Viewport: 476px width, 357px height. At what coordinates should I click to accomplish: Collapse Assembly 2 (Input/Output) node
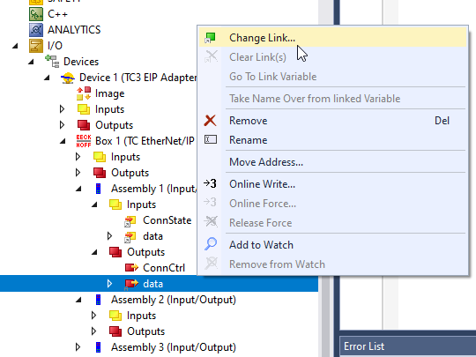(78, 300)
